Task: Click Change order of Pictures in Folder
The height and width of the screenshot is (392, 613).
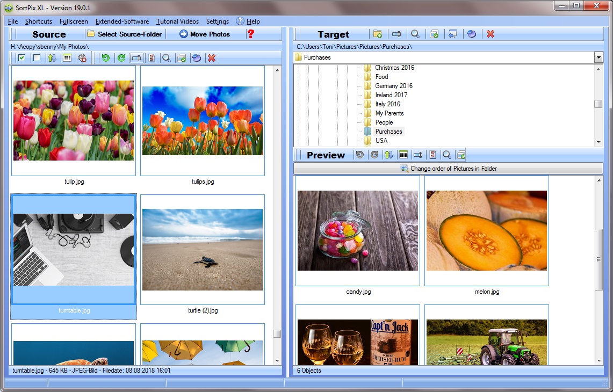Action: tap(448, 169)
